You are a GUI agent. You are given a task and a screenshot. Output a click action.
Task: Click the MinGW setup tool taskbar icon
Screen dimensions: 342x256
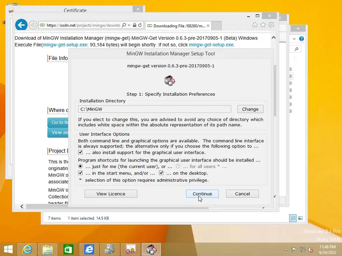151,249
